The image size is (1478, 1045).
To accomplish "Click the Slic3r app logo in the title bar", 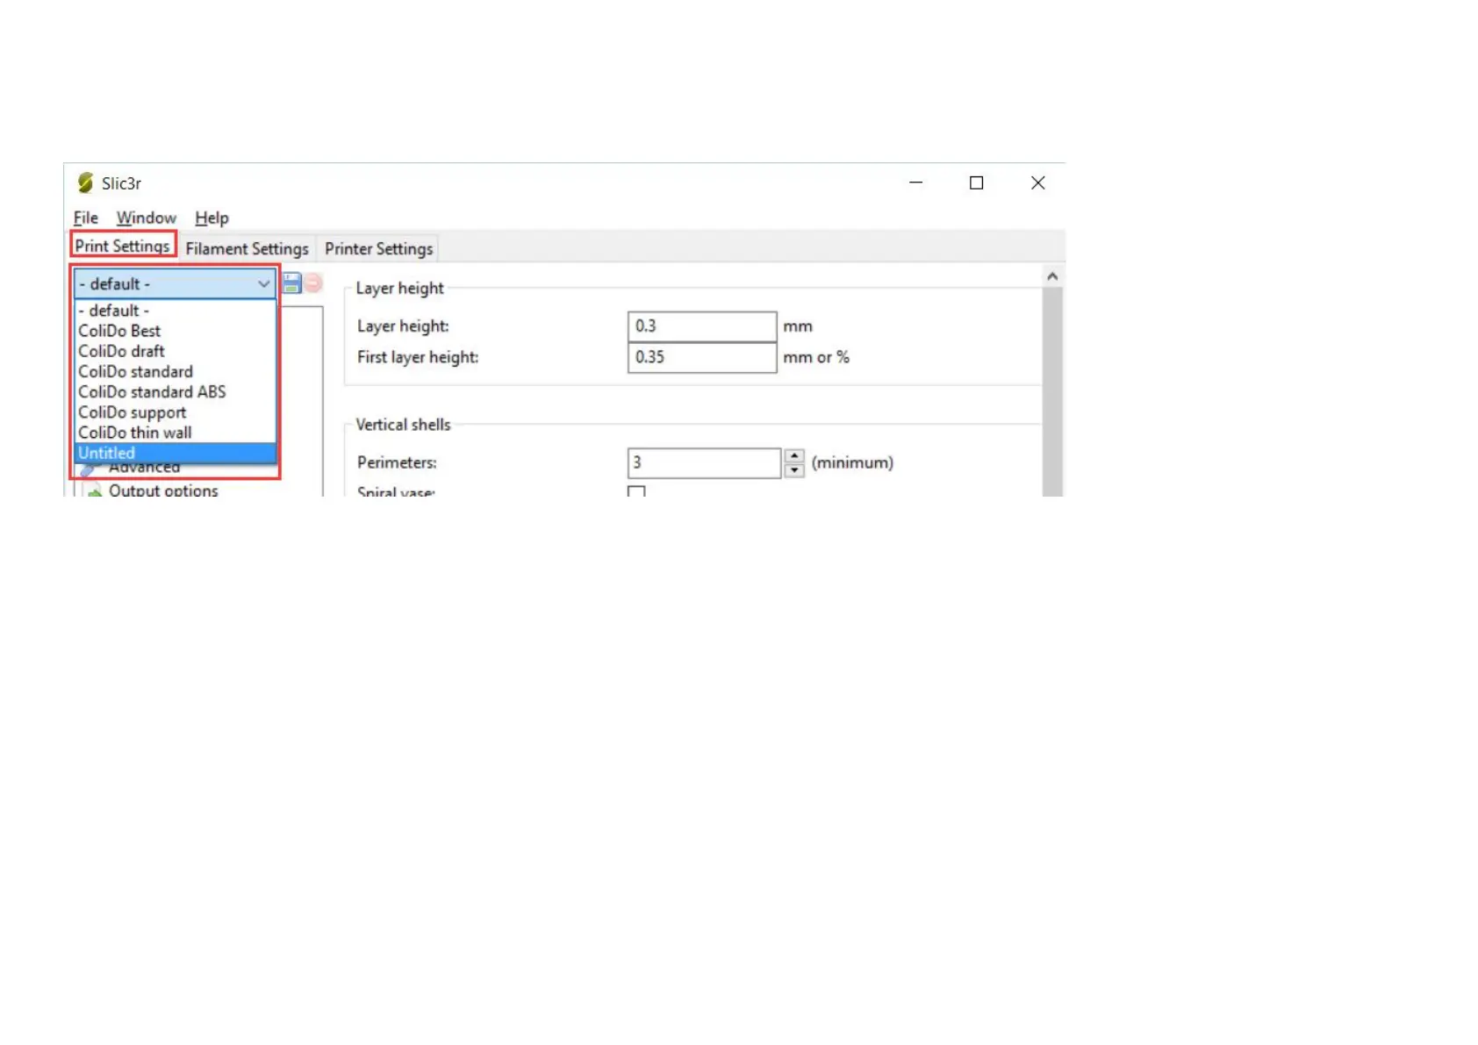I will coord(85,183).
